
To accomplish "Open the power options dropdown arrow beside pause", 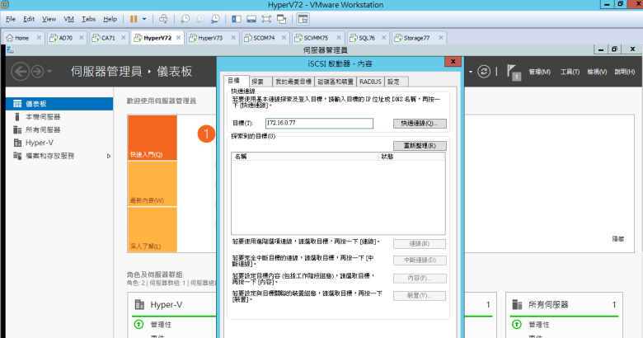I will [144, 17].
